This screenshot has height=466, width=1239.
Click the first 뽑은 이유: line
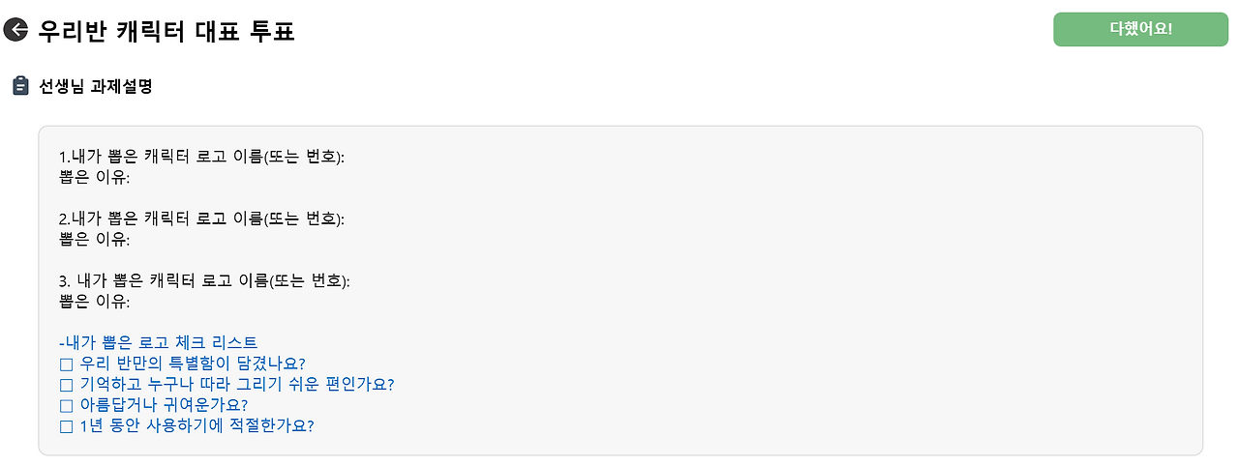pyautogui.click(x=95, y=177)
